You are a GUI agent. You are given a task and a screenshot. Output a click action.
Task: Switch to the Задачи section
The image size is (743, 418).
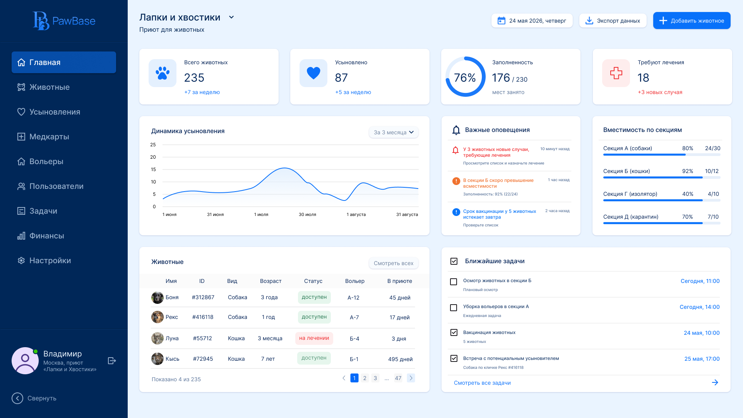(x=45, y=211)
